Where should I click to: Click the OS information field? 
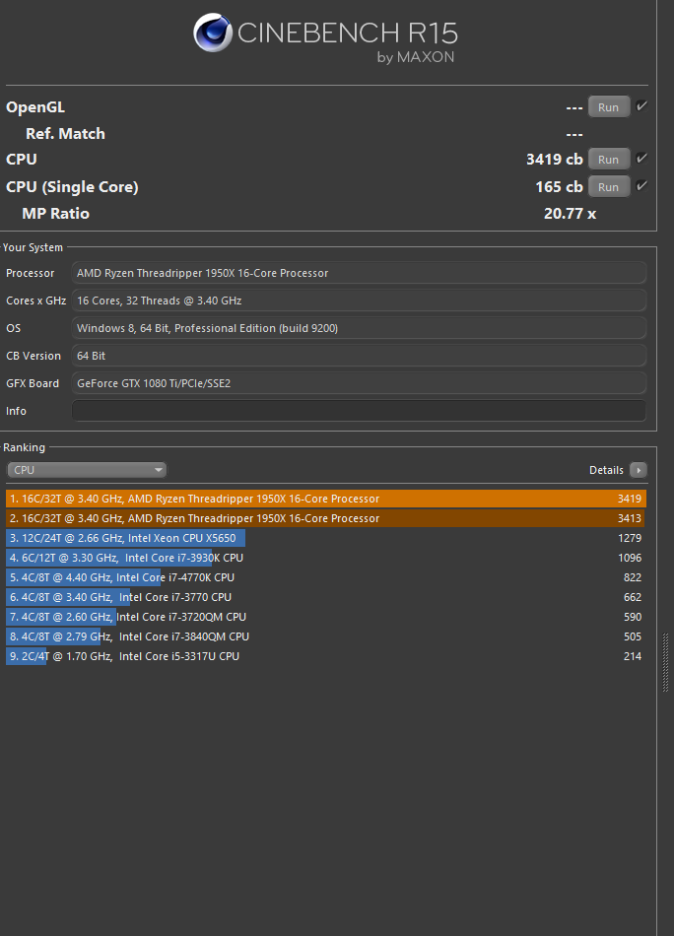(x=359, y=328)
